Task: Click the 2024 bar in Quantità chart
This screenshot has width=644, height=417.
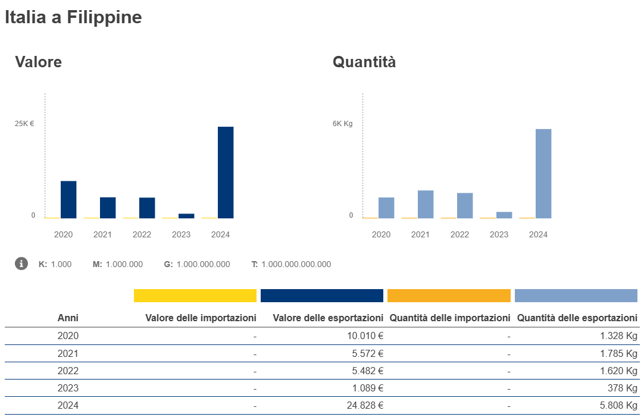Action: tap(543, 174)
